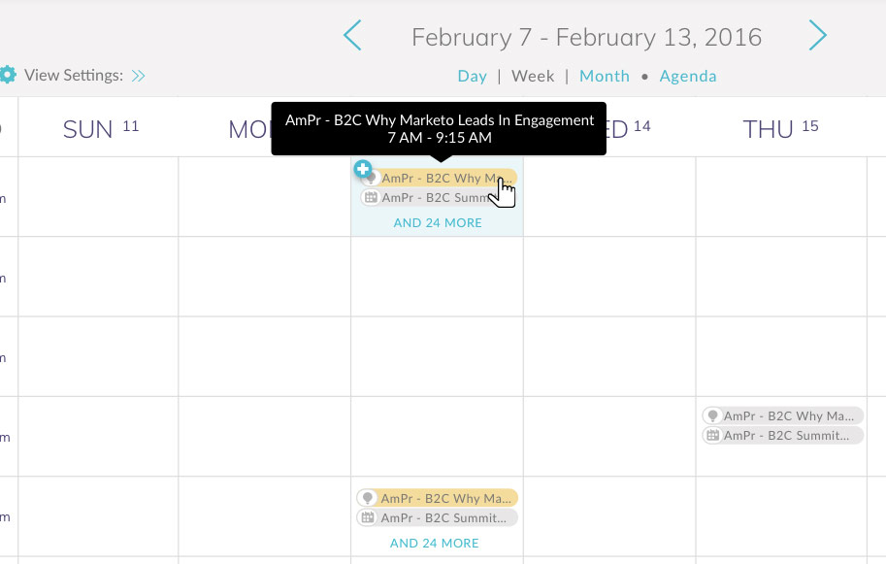886x564 pixels.
Task: Click calendar icon on top Tuesday B2C Summit event
Action: tap(370, 198)
